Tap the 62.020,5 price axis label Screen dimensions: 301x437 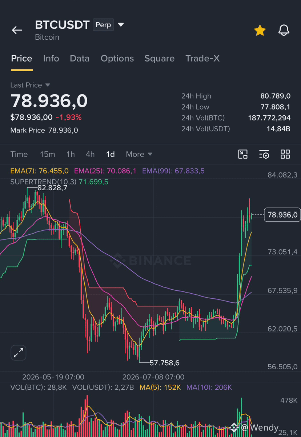(x=282, y=329)
